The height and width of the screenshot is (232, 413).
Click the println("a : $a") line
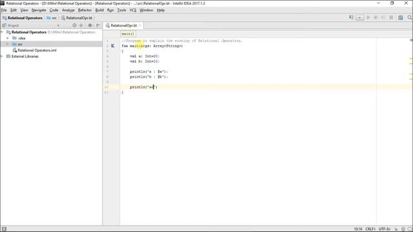(148, 72)
